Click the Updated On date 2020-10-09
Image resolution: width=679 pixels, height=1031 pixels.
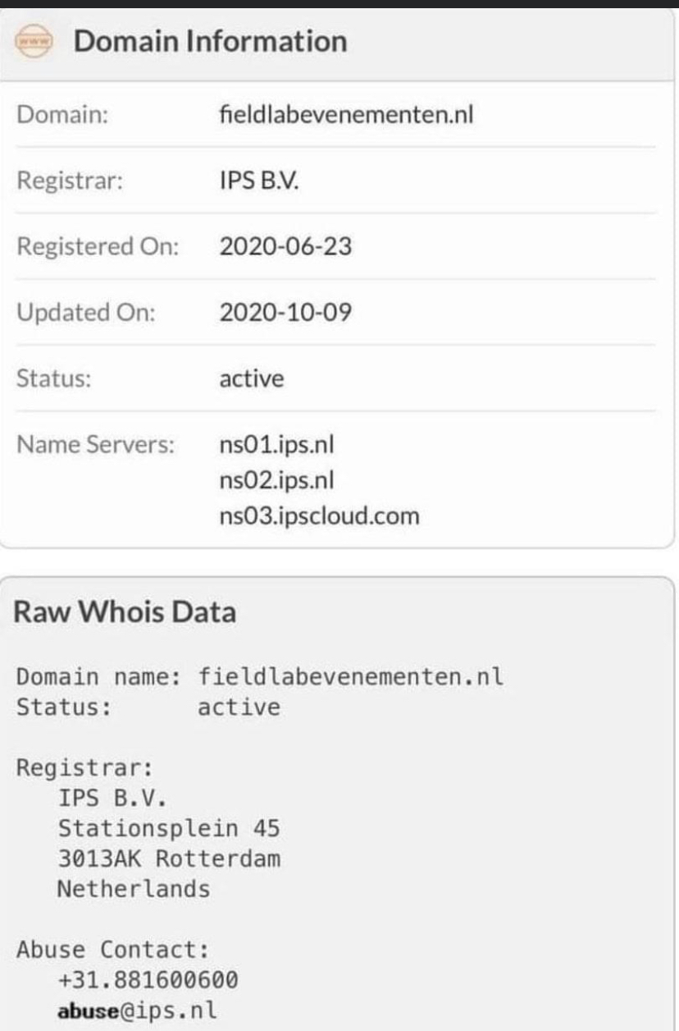tap(286, 312)
